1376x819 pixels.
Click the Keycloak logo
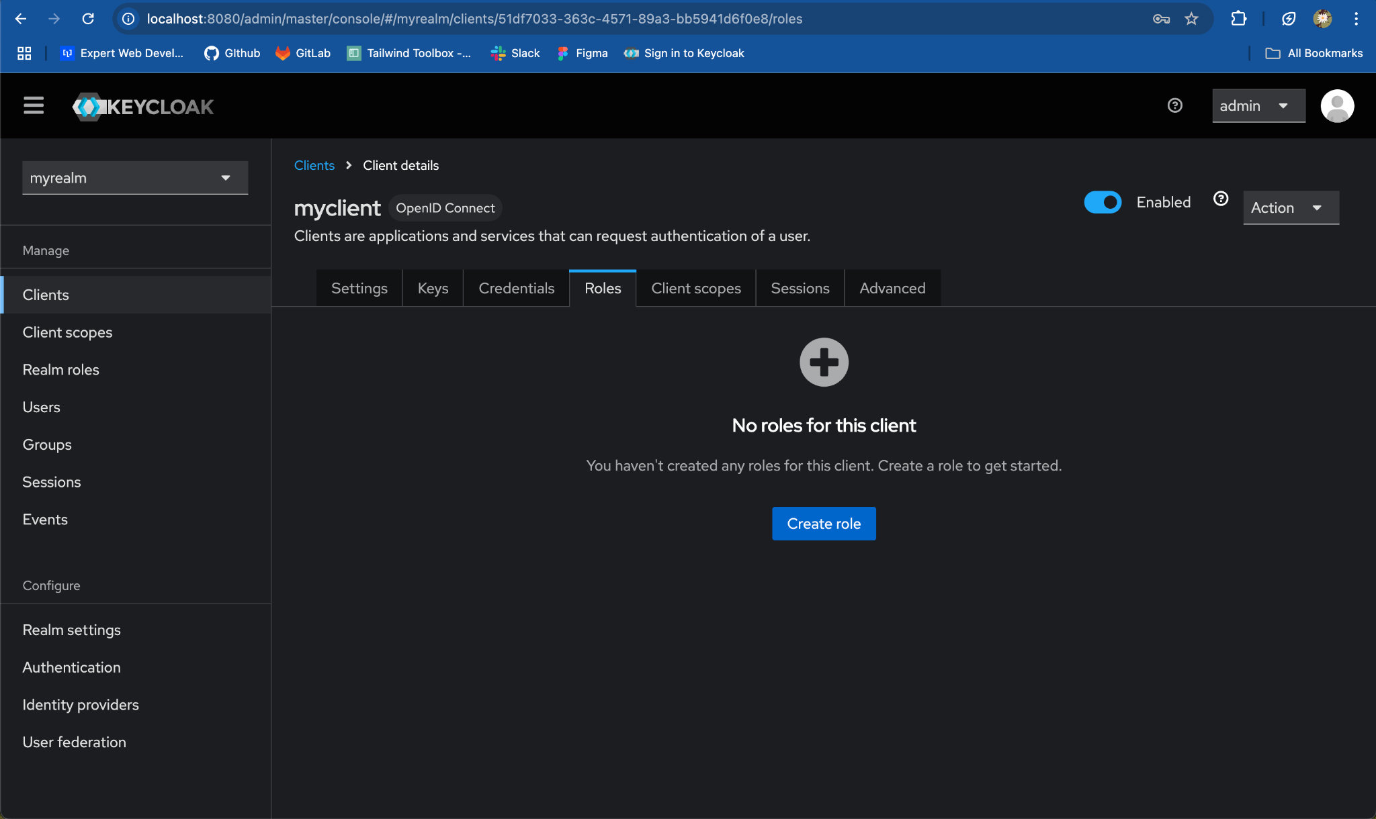pyautogui.click(x=143, y=106)
